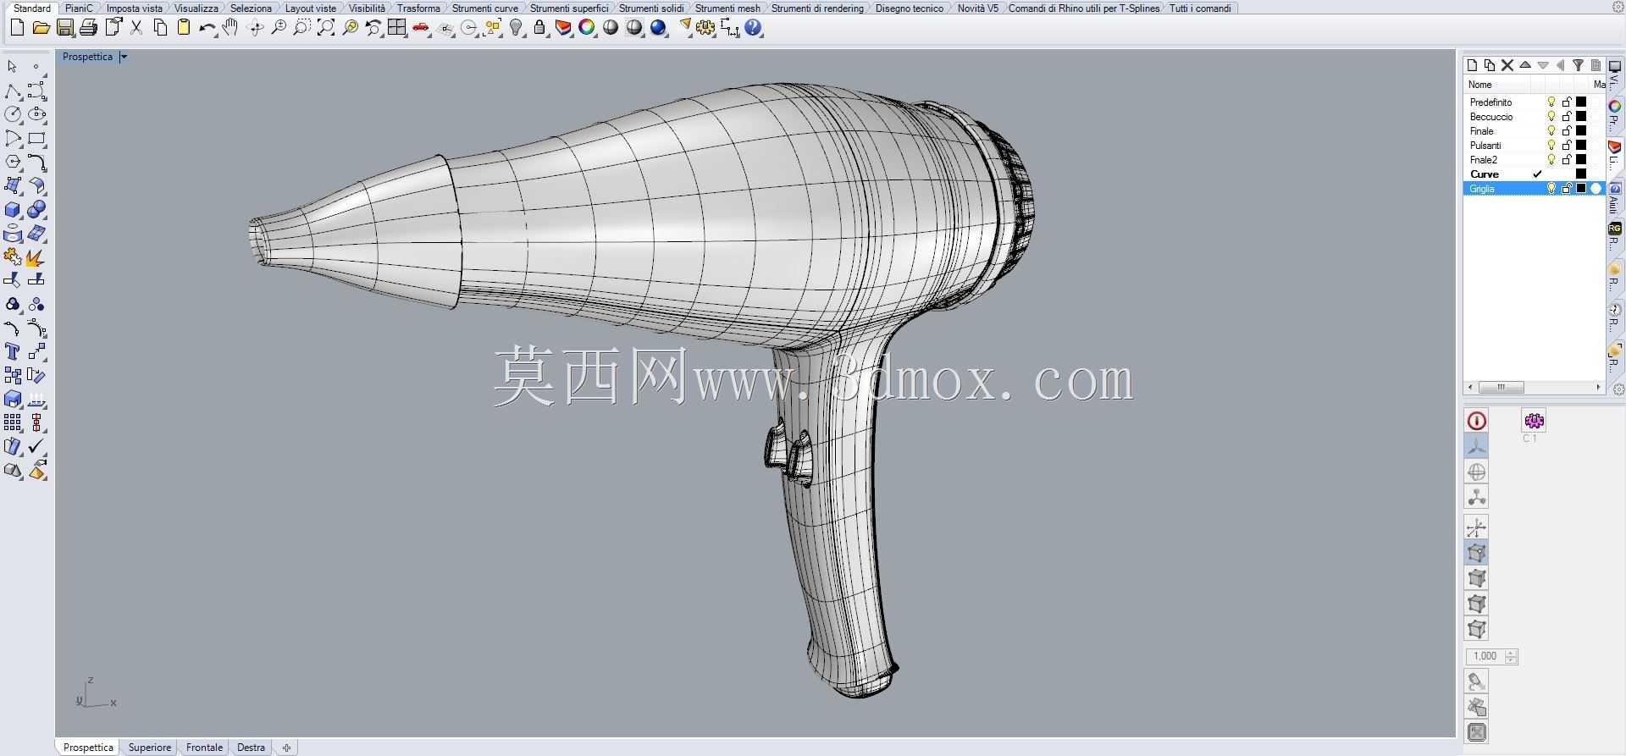This screenshot has width=1626, height=756.
Task: Click the light bulb Hide objects icon
Action: point(516,28)
